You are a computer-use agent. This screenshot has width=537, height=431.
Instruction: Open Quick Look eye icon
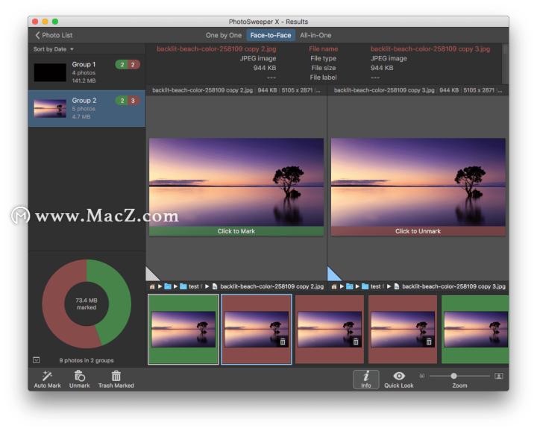(399, 376)
